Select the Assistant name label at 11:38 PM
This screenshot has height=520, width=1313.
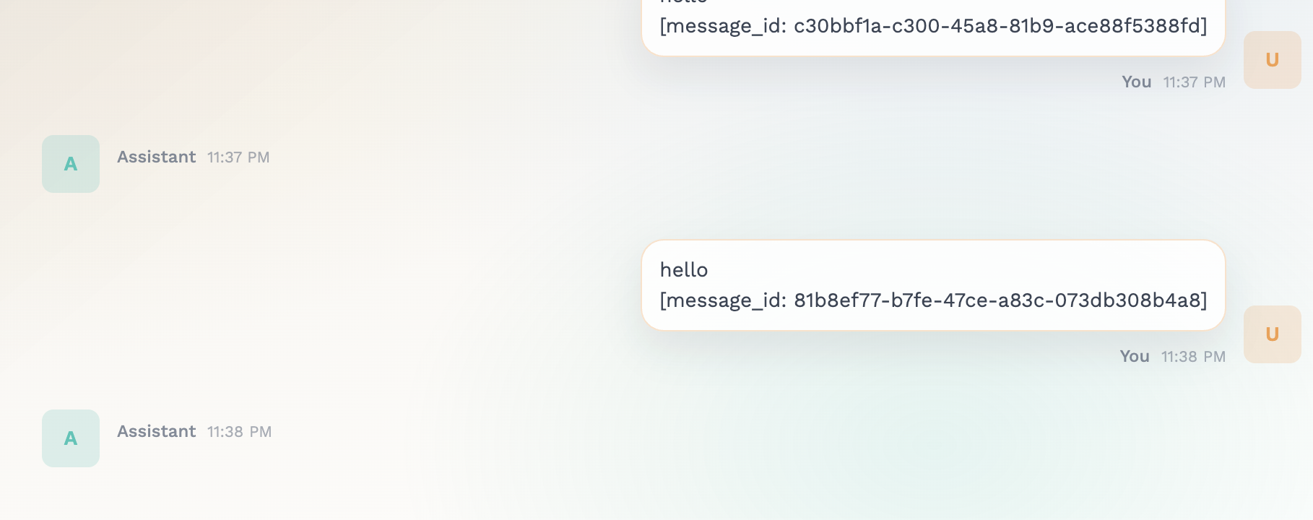(156, 431)
